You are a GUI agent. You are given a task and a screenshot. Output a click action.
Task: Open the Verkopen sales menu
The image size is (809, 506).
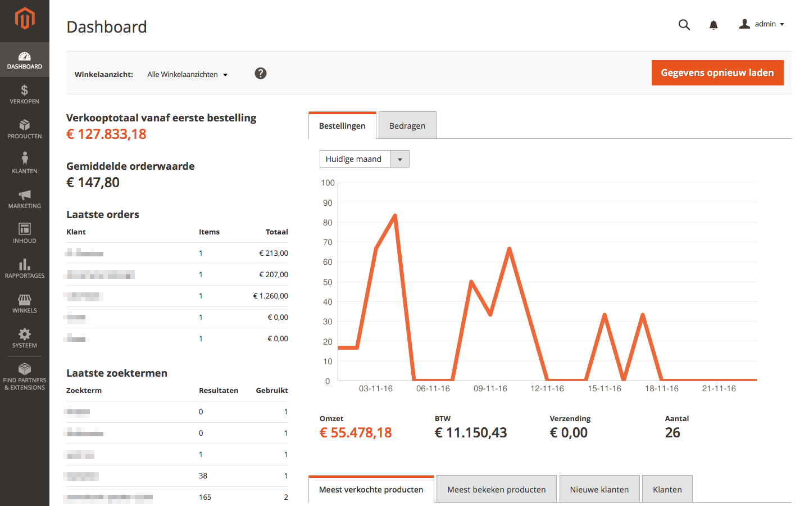click(25, 94)
